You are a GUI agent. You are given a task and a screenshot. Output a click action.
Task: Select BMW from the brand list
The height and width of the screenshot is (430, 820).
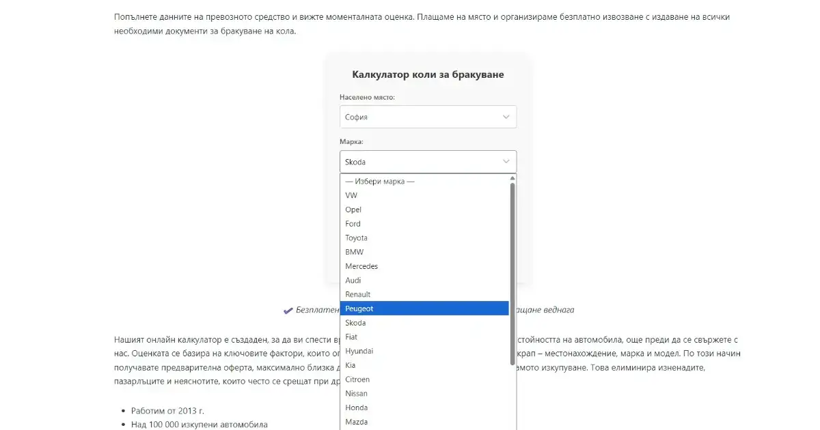coord(424,252)
